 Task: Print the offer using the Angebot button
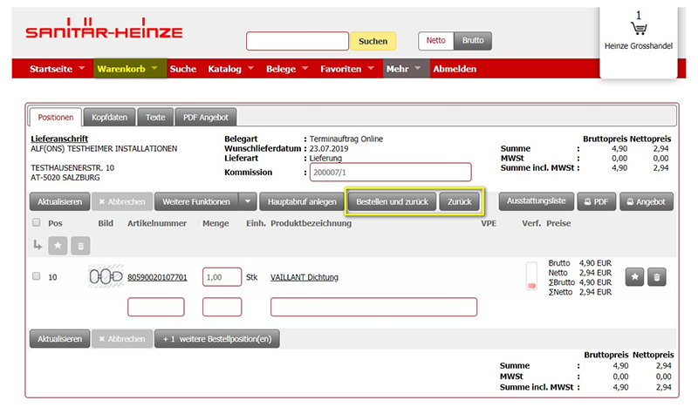tap(646, 201)
